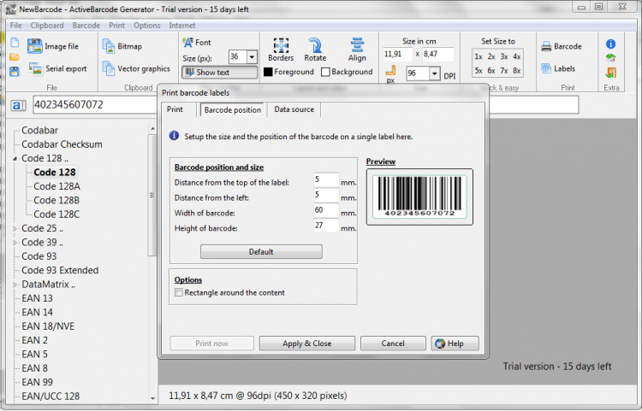Enable Rectangle around the content checkbox
The width and height of the screenshot is (642, 411).
[179, 293]
